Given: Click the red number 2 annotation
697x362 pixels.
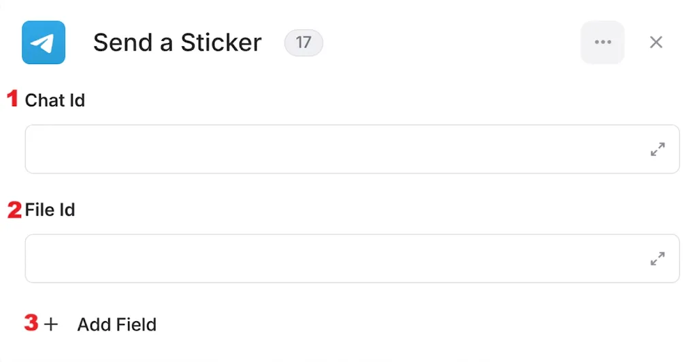Looking at the screenshot, I should pos(14,210).
